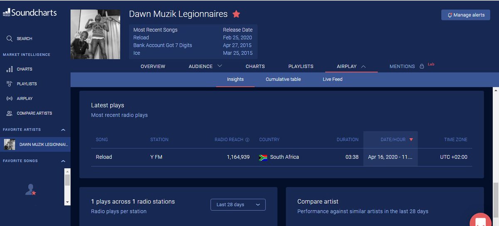499x226 pixels.
Task: Click the Duration column header
Action: (348, 140)
